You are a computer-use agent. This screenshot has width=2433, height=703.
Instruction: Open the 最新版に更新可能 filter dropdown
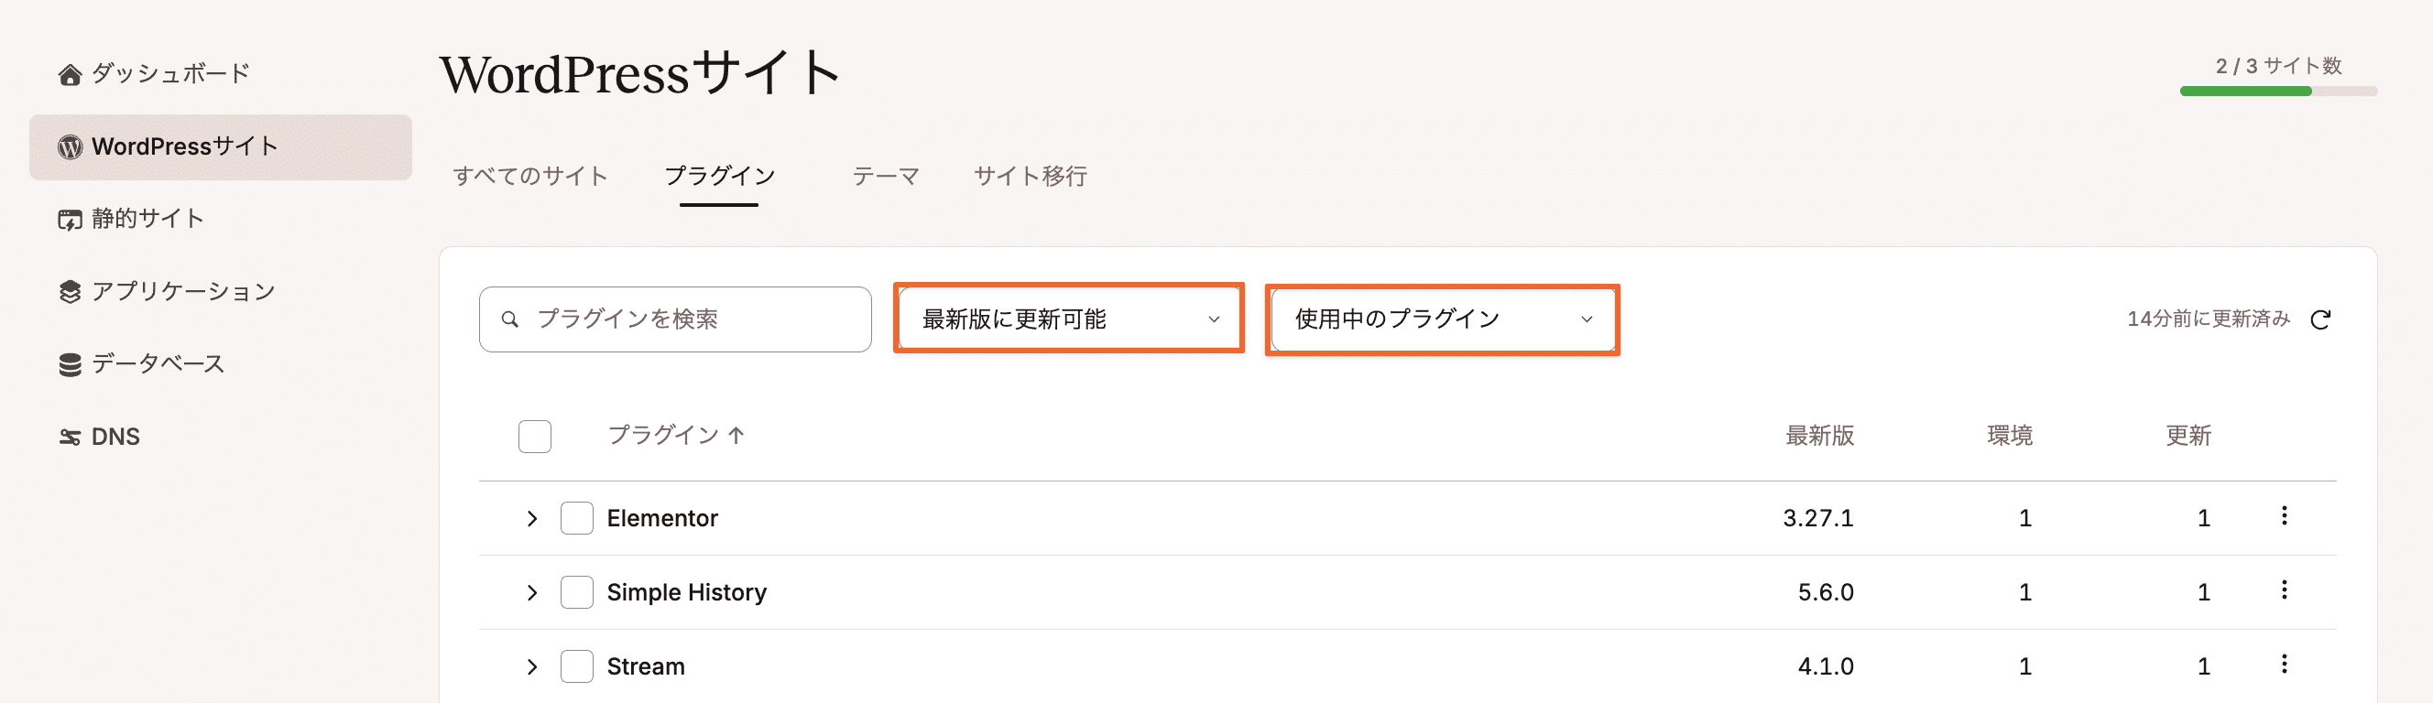click(1068, 319)
